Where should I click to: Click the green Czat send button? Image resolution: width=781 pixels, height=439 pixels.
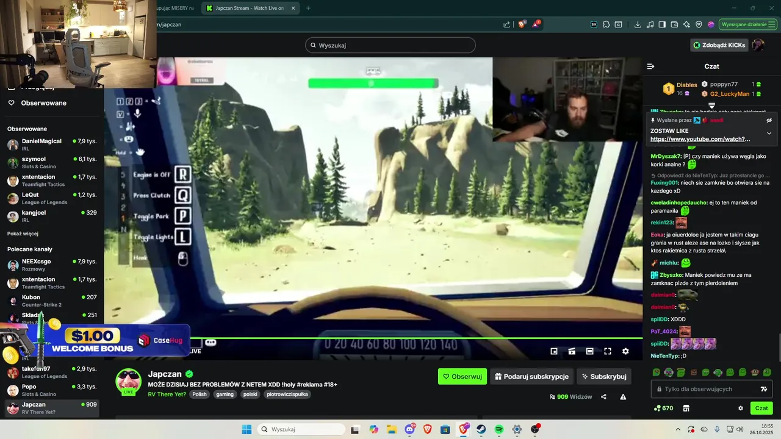pyautogui.click(x=761, y=408)
